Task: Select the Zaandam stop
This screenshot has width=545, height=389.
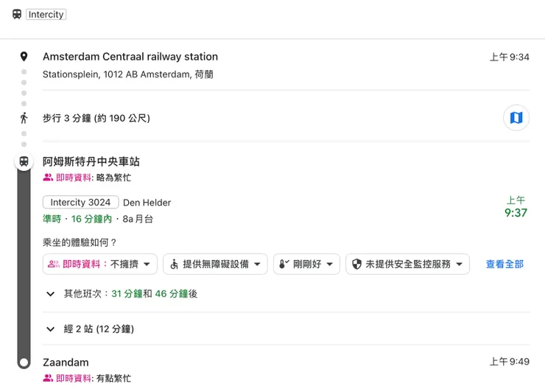Action: pos(66,362)
